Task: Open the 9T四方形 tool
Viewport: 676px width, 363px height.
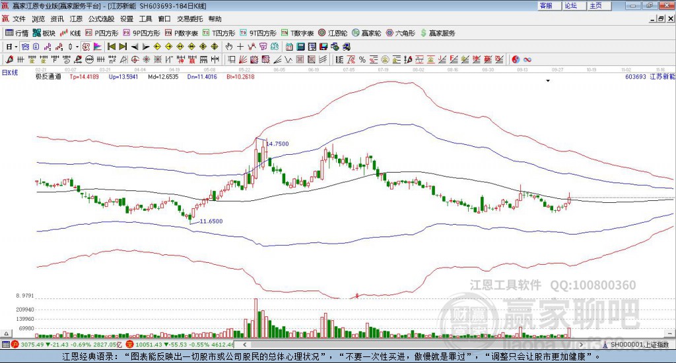Action: 258,33
